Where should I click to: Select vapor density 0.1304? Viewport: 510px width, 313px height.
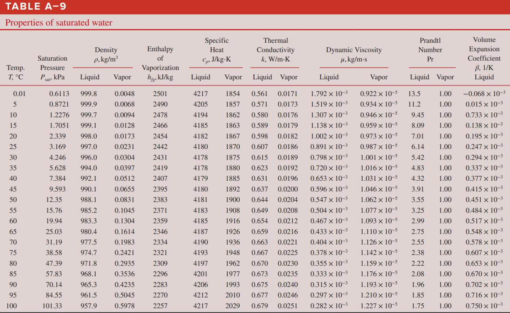click(x=125, y=220)
